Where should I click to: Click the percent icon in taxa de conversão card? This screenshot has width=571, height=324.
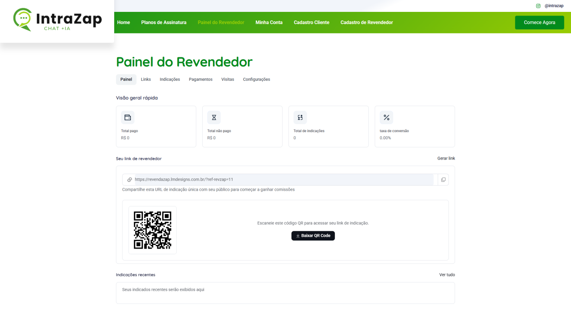[386, 118]
